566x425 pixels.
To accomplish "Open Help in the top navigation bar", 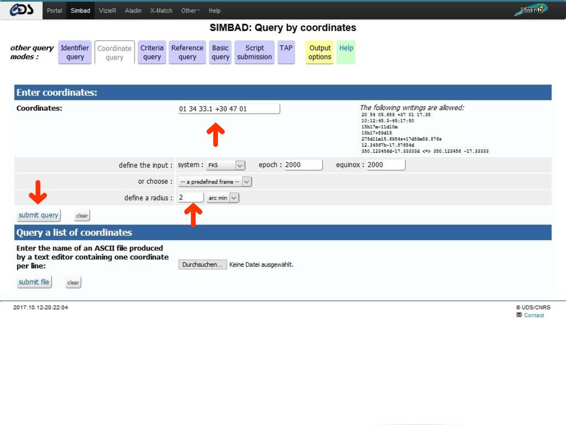I will [214, 11].
